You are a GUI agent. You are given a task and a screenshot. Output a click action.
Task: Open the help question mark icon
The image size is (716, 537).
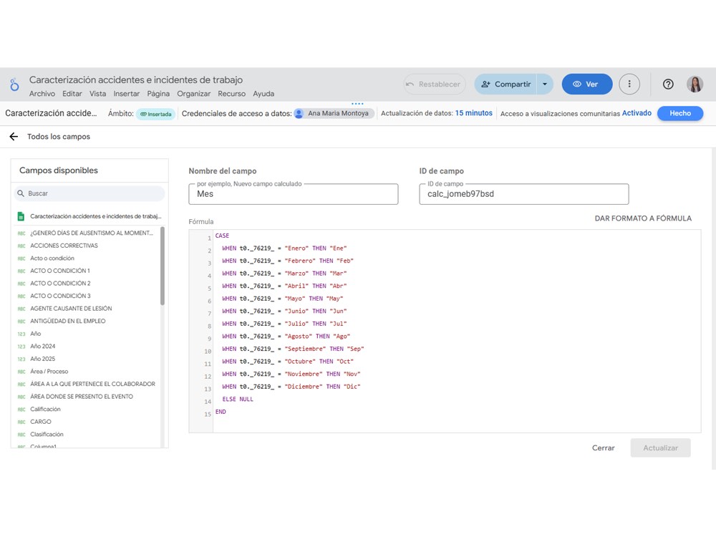[x=667, y=84]
